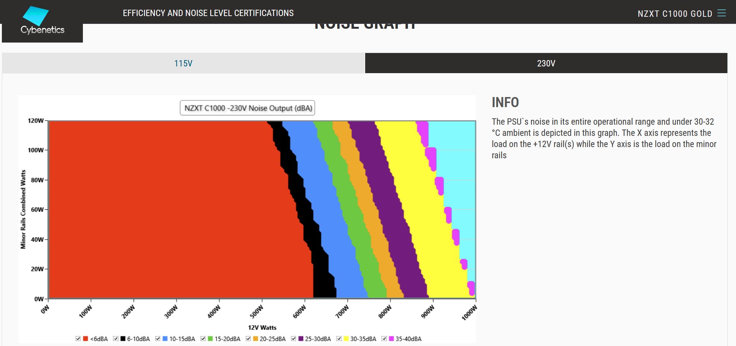Toggle the 35-40dBA checkbox
Viewport: 736px width, 346px height.
384,339
